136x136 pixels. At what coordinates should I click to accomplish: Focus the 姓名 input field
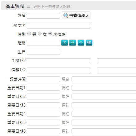(43, 16)
